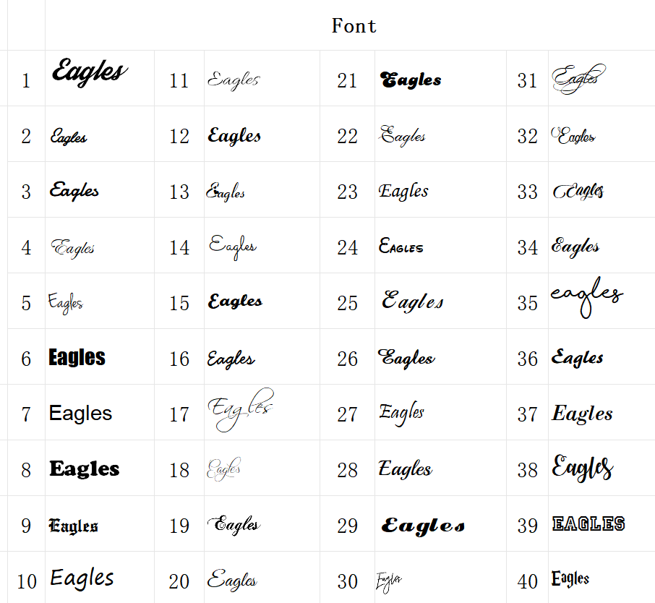The width and height of the screenshot is (655, 603).
Task: Click the lowercase script "eagles" sample numbered 35
Action: [x=586, y=297]
